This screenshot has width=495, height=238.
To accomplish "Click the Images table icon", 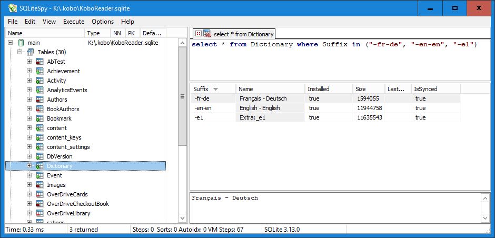I will tap(39, 185).
